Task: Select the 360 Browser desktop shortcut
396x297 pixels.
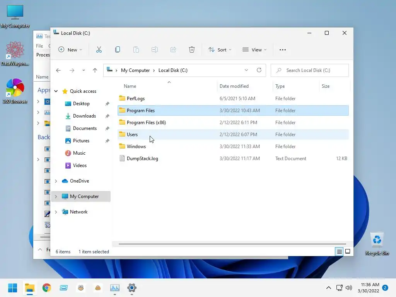Action: (x=15, y=91)
